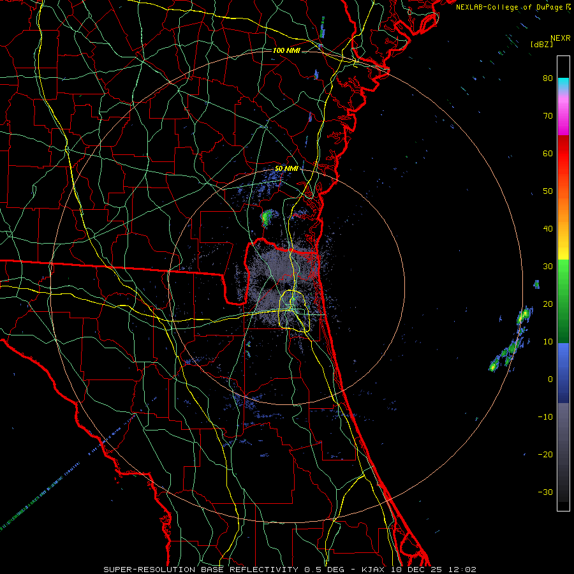574x574 pixels.
Task: Pick the green segment of the color bar
Action: [563, 300]
